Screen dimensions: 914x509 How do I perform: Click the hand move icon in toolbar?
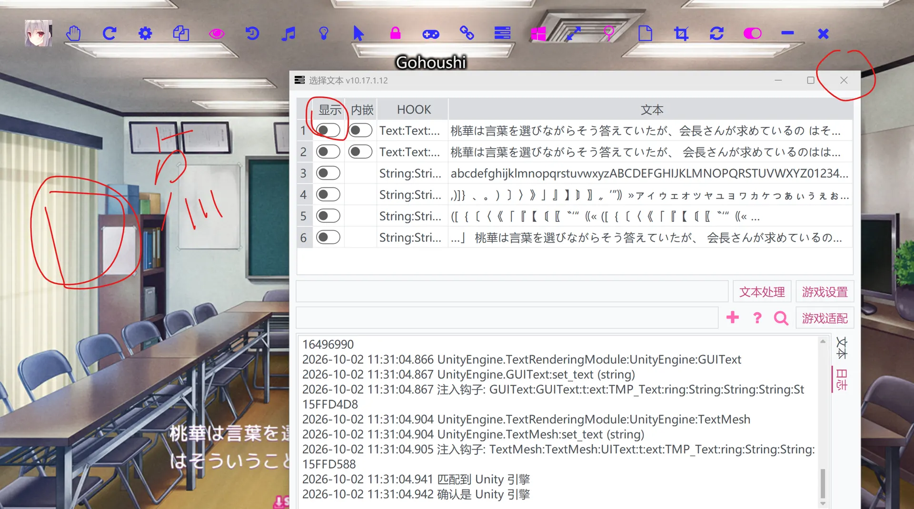[74, 34]
